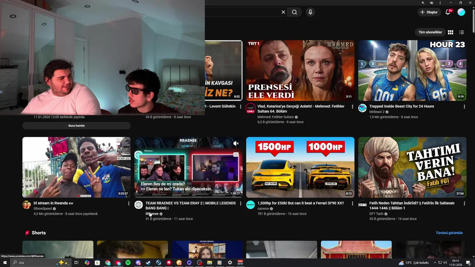The image size is (475, 267).
Task: Open the title 1,500hp for £50k! But can it beat a Ferrari
Action: tap(301, 203)
